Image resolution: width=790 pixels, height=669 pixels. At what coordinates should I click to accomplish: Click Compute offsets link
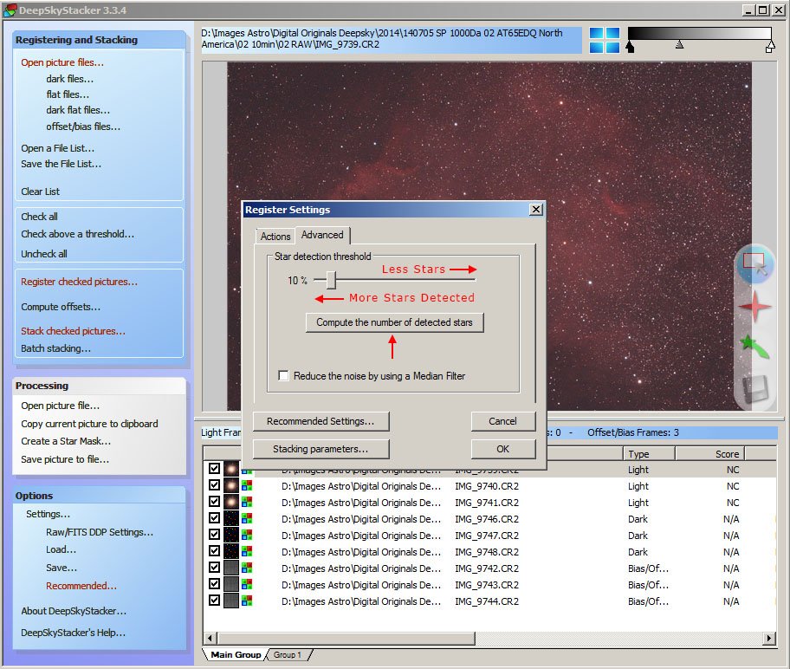coord(61,307)
